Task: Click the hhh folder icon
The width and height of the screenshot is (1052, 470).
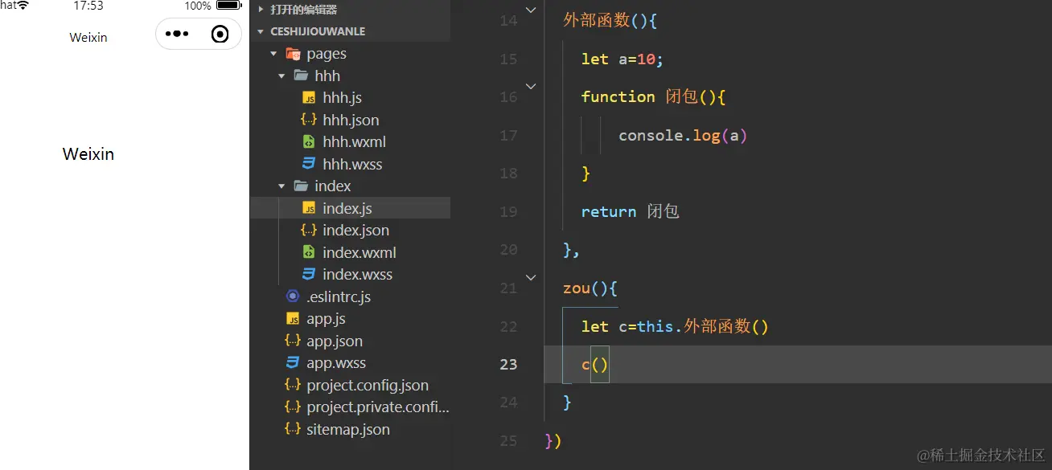Action: pyautogui.click(x=302, y=76)
